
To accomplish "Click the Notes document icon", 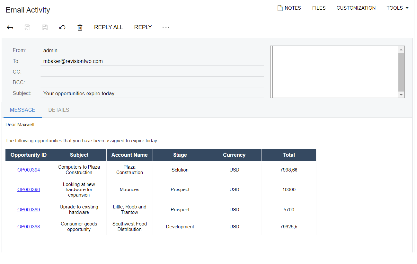I will [x=280, y=8].
